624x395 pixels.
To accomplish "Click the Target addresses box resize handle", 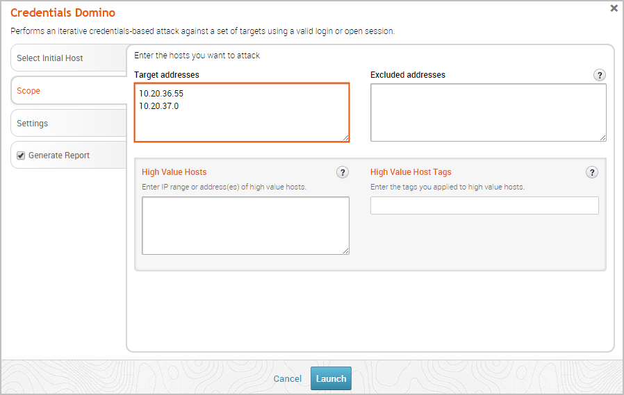I will (x=345, y=137).
